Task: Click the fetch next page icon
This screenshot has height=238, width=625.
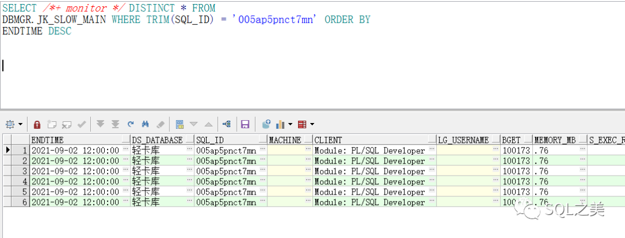Action: pyautogui.click(x=101, y=125)
